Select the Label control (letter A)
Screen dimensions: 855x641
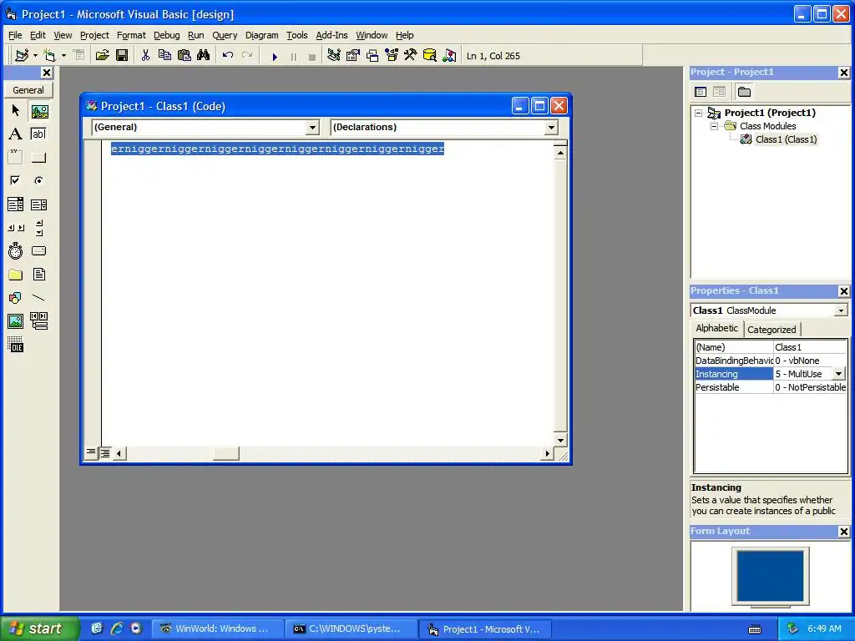click(x=15, y=134)
